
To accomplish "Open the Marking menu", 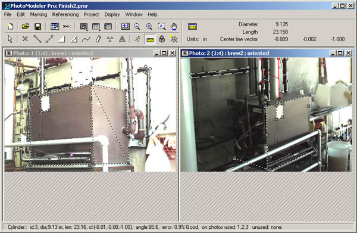I will (x=39, y=14).
